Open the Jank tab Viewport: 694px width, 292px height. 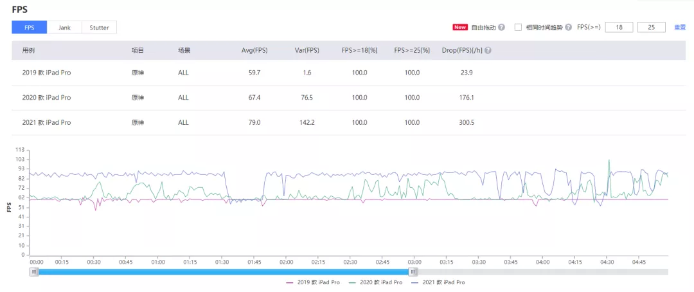pos(64,28)
